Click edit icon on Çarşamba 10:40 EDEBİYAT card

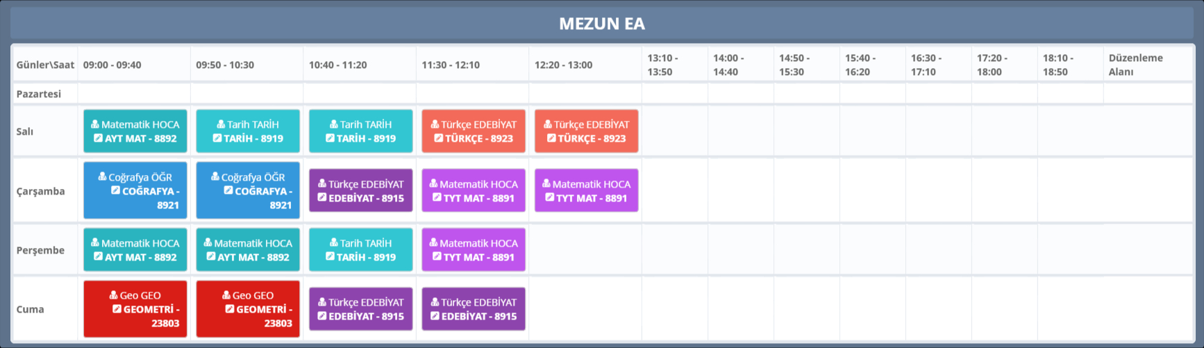click(x=321, y=198)
